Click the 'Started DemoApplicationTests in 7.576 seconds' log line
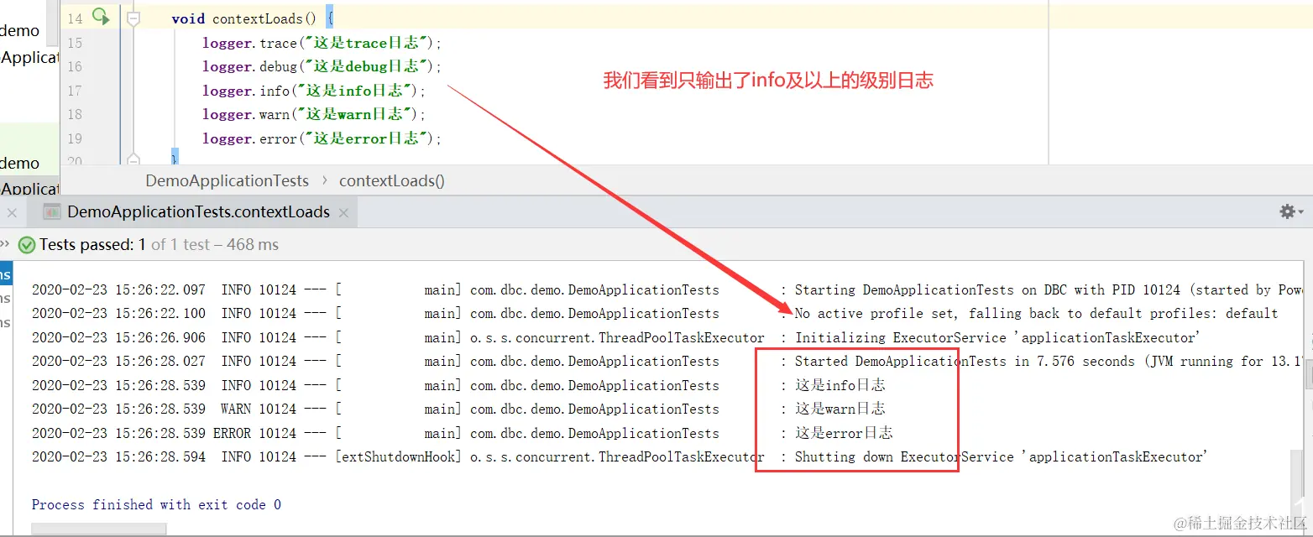The width and height of the screenshot is (1313, 537). [667, 361]
